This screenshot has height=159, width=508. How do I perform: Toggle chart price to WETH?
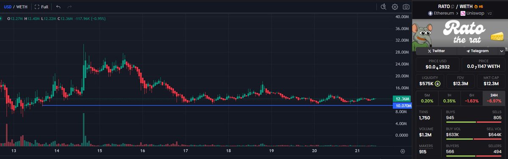21,7
